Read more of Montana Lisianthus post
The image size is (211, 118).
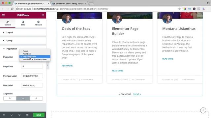tap(168, 59)
